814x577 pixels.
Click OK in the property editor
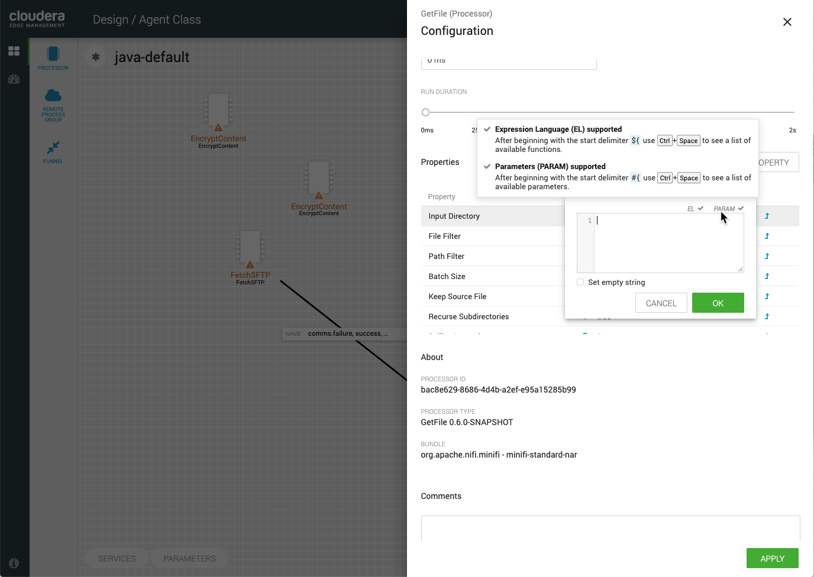click(718, 303)
